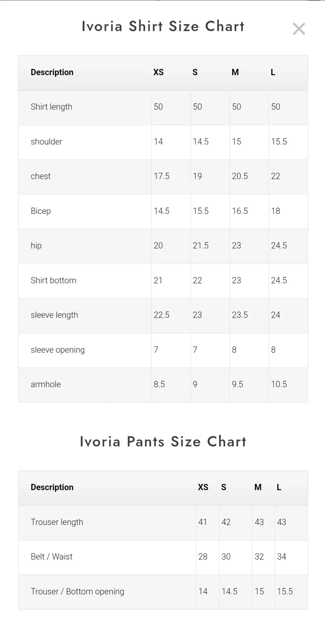
Task: Click the Ivoria Pants Size Chart heading
Action: click(x=163, y=442)
